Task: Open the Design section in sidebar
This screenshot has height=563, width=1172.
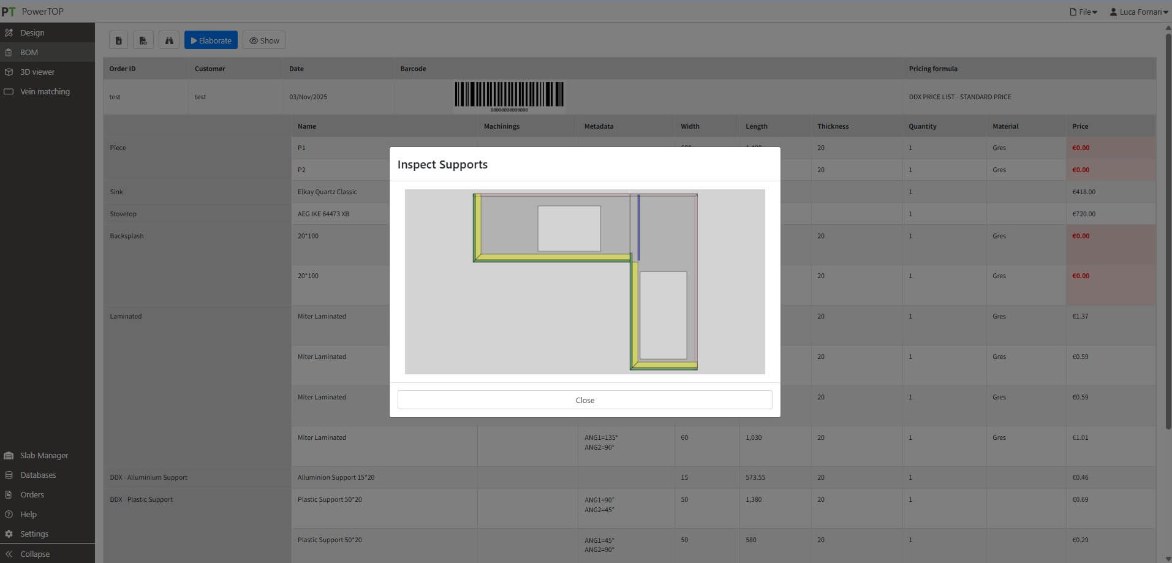Action: pos(32,33)
